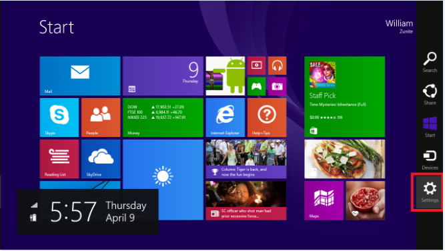Open the Store Staff Pick tile

click(x=344, y=97)
